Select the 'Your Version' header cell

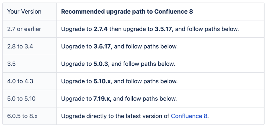click(30, 11)
